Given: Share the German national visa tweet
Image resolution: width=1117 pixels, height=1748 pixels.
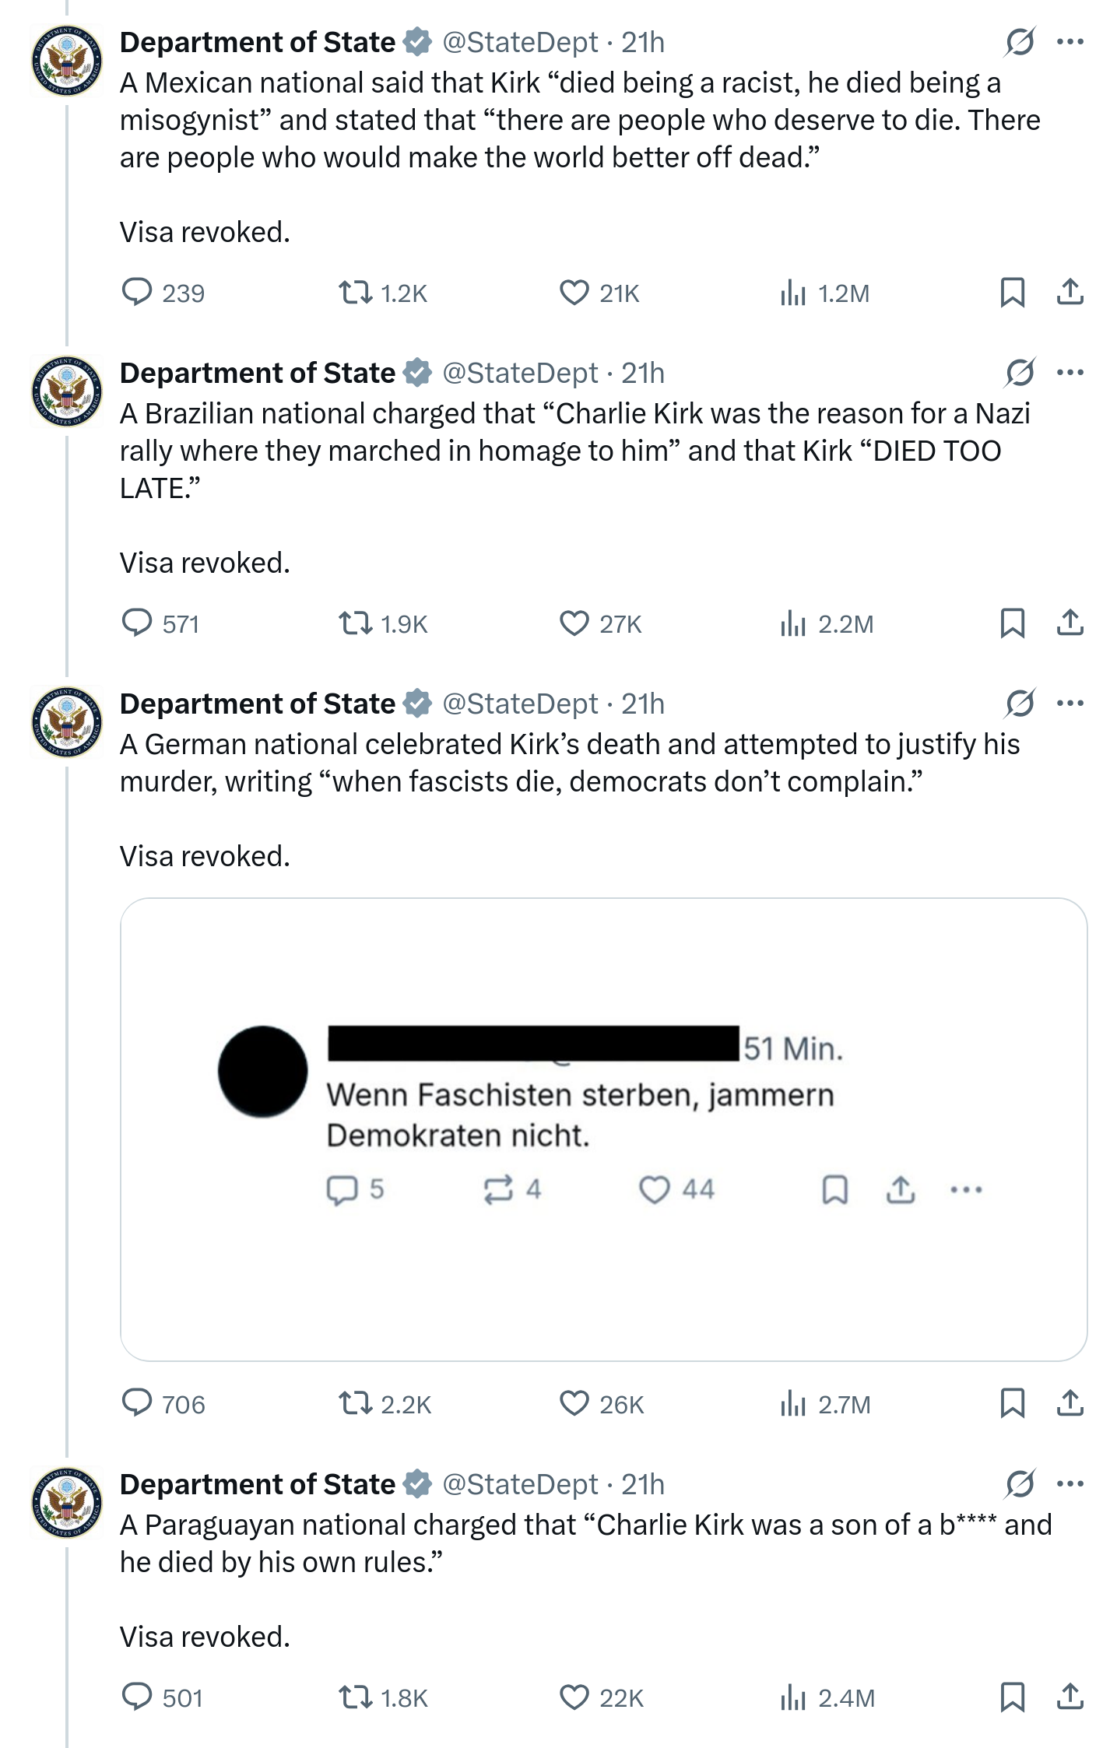Looking at the screenshot, I should [x=1070, y=1403].
